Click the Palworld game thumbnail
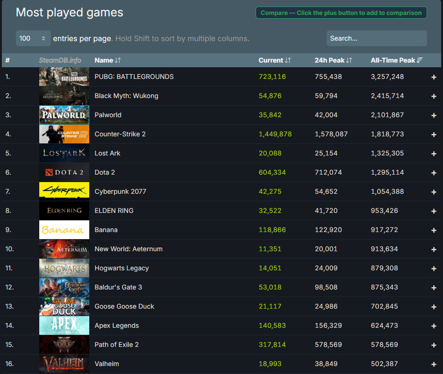The height and width of the screenshot is (374, 443). pyautogui.click(x=64, y=115)
